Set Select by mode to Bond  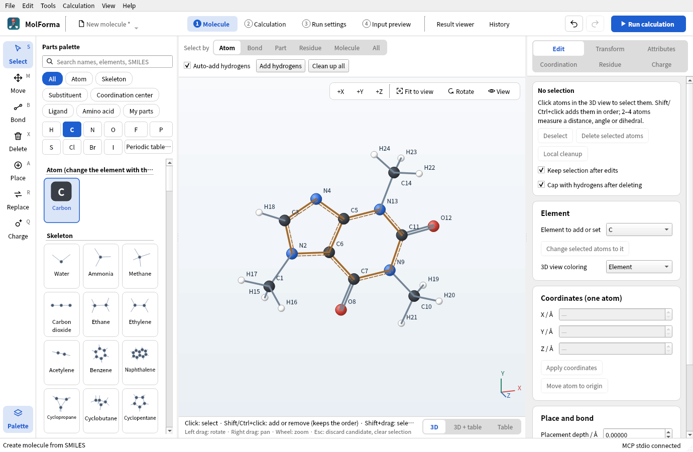tap(255, 48)
